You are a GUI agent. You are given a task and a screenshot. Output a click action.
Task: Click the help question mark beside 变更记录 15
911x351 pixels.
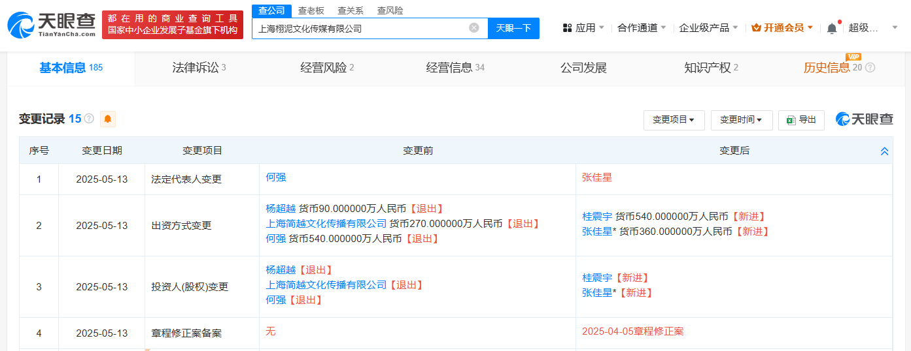pos(89,119)
